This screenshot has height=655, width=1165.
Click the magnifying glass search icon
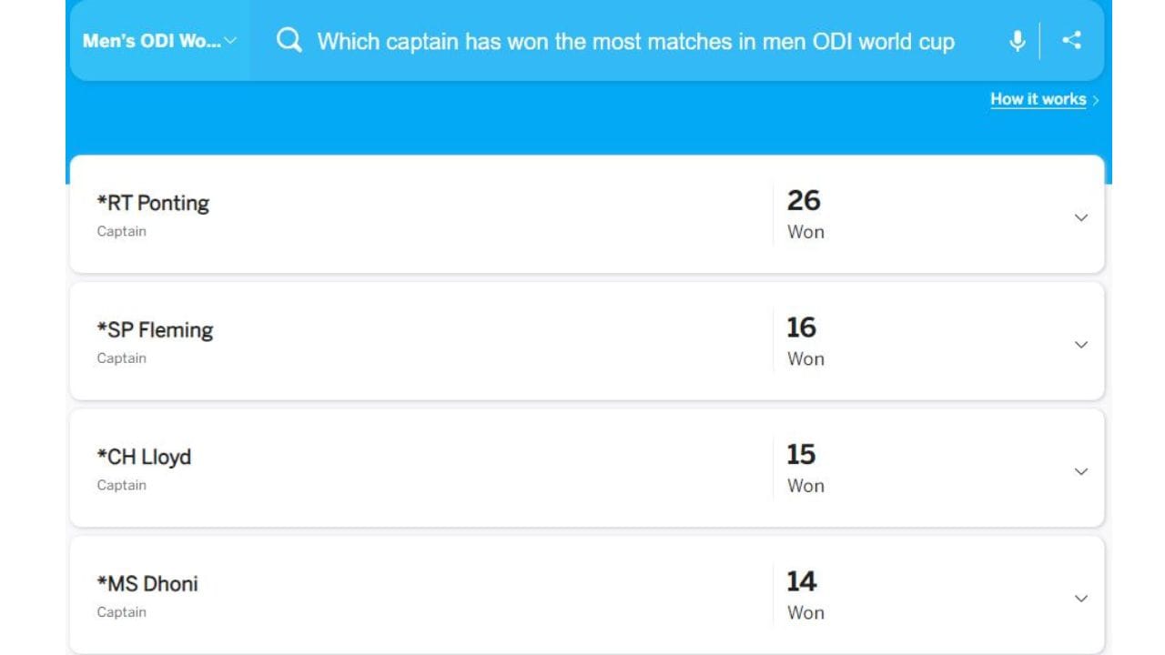pyautogui.click(x=289, y=40)
